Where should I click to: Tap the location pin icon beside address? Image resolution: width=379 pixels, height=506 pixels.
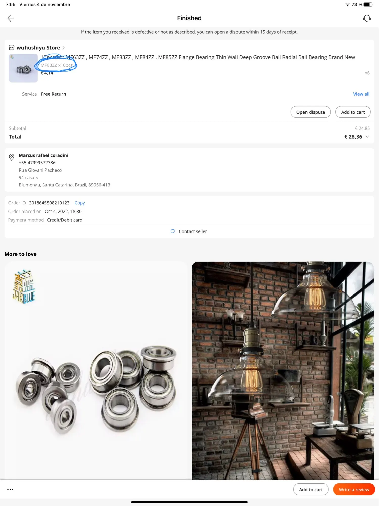pos(12,157)
